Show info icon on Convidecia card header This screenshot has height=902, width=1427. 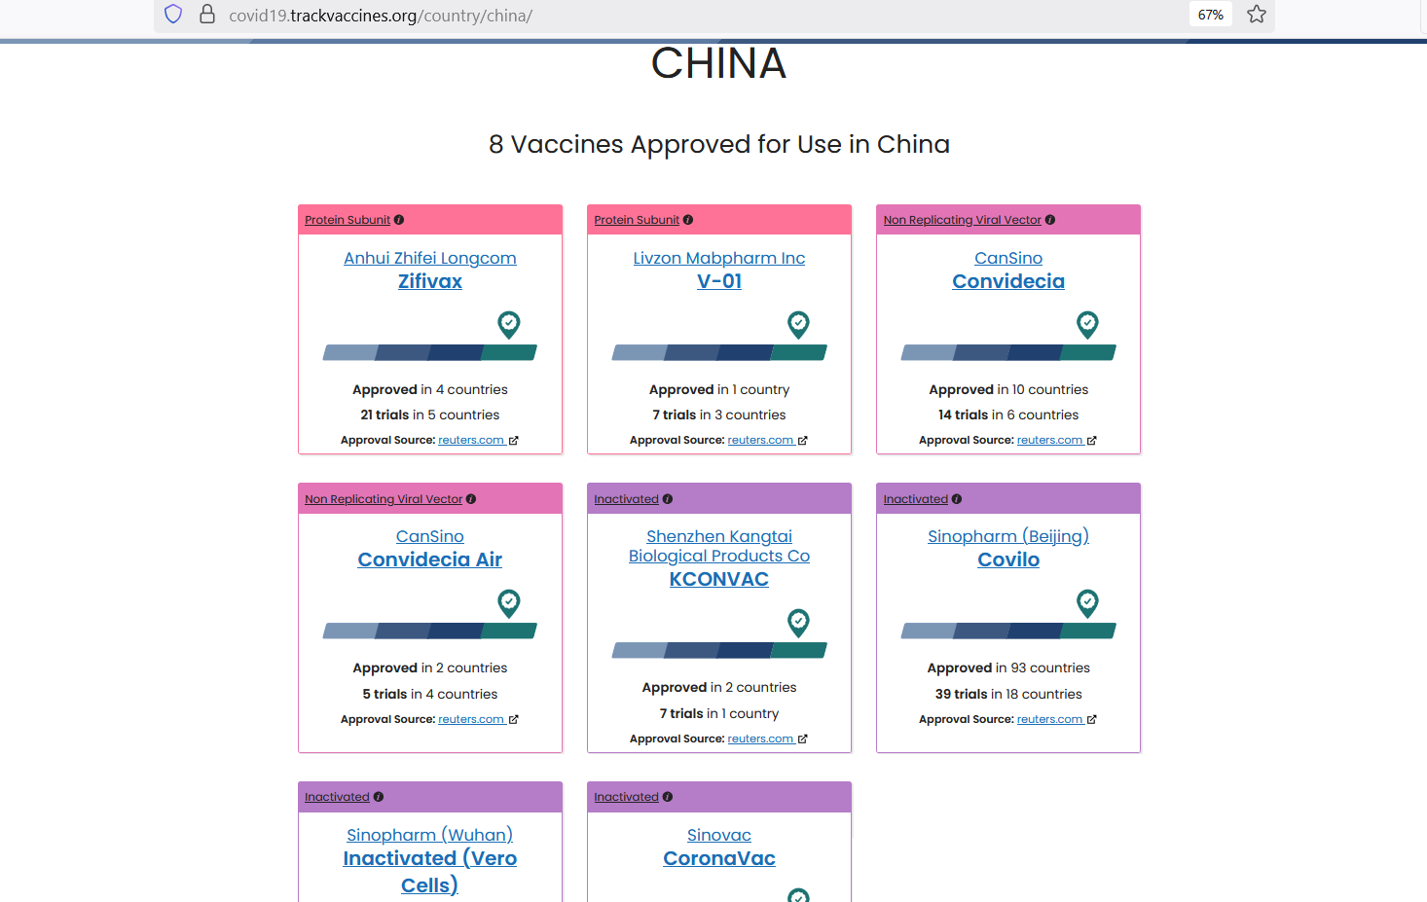pyautogui.click(x=1050, y=220)
